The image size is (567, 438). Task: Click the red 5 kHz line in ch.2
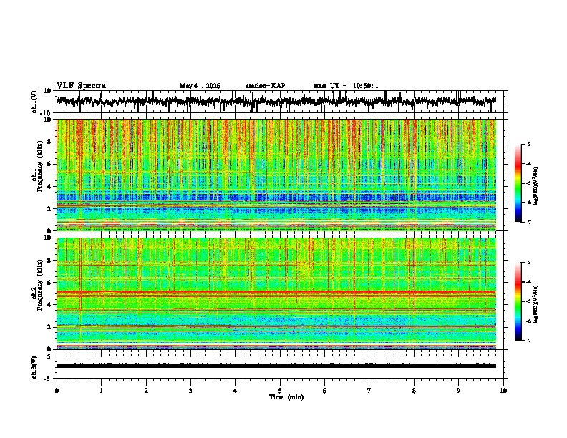(276, 291)
